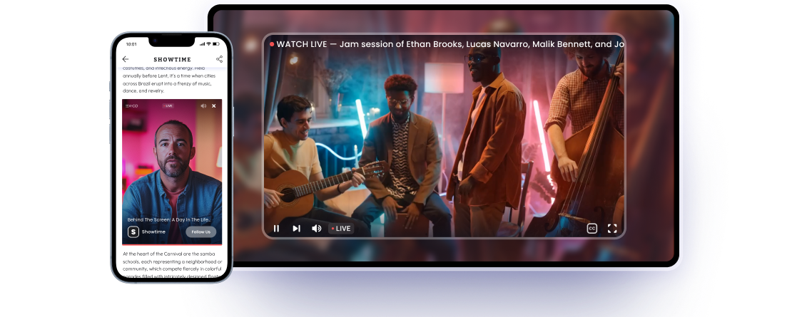Open the Showtime channel logo icon
This screenshot has height=317, width=792.
[x=133, y=232]
